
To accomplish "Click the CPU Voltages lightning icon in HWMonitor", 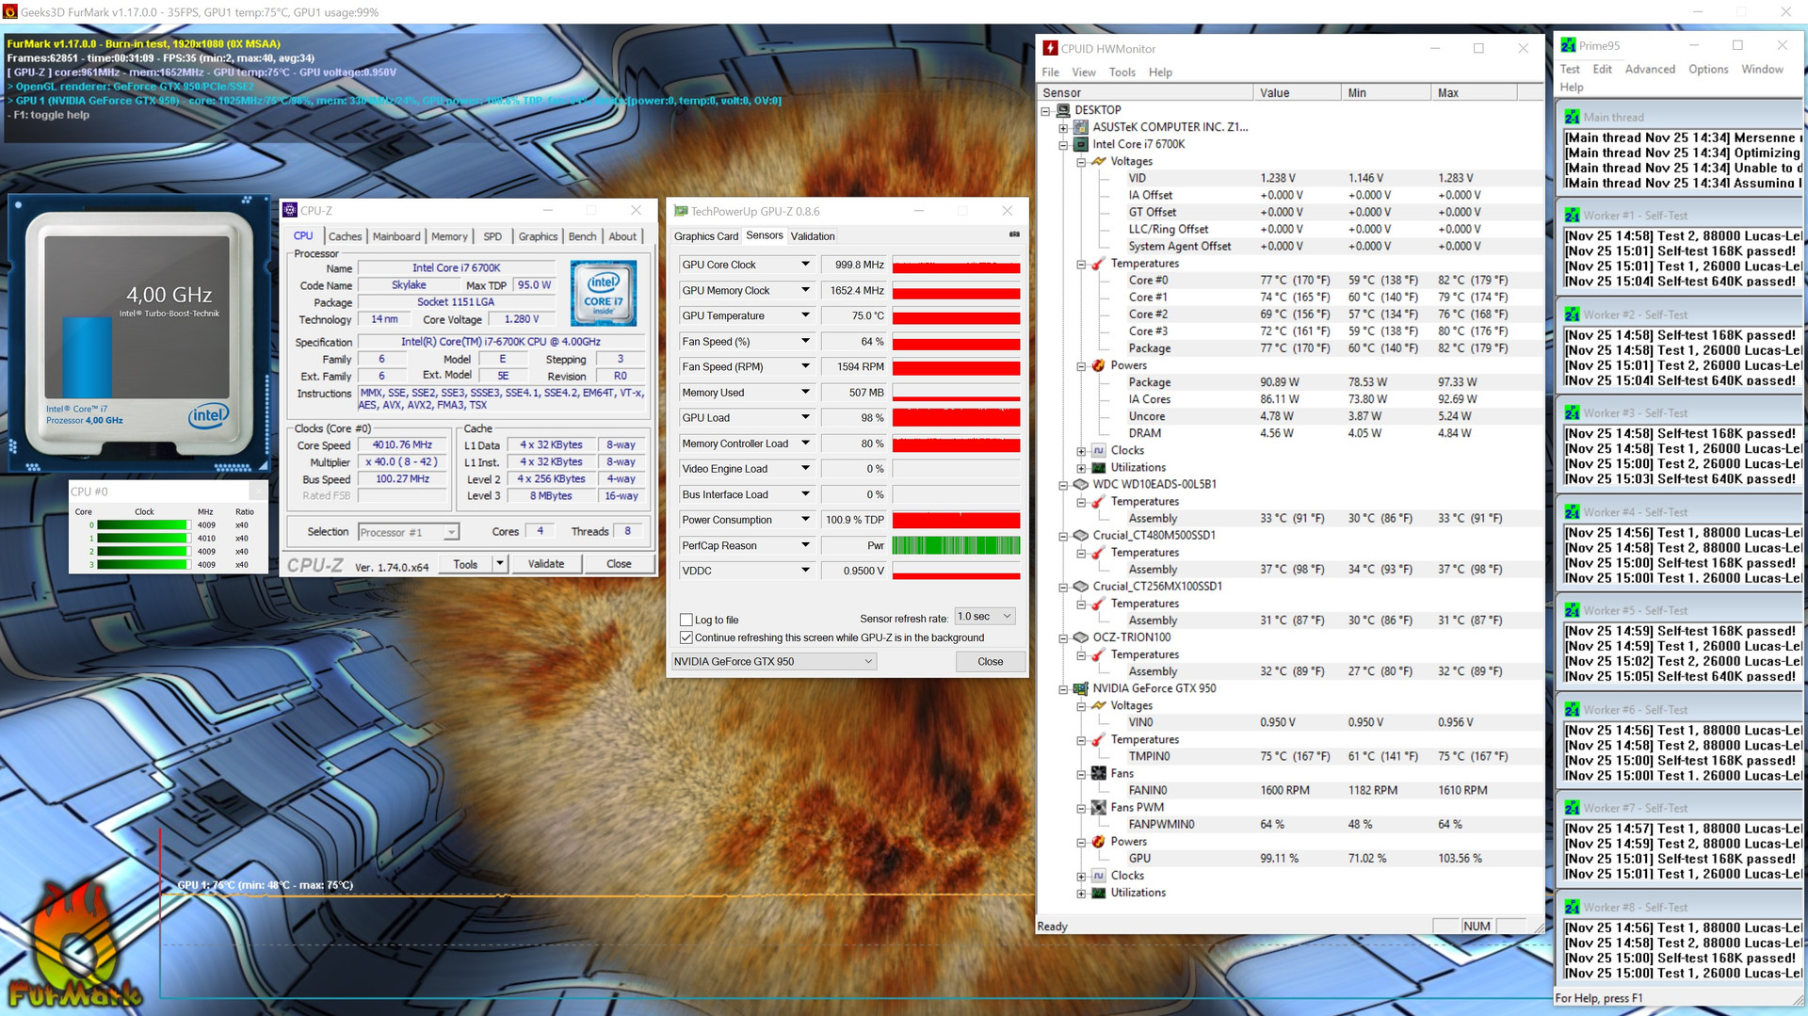I will [x=1098, y=161].
